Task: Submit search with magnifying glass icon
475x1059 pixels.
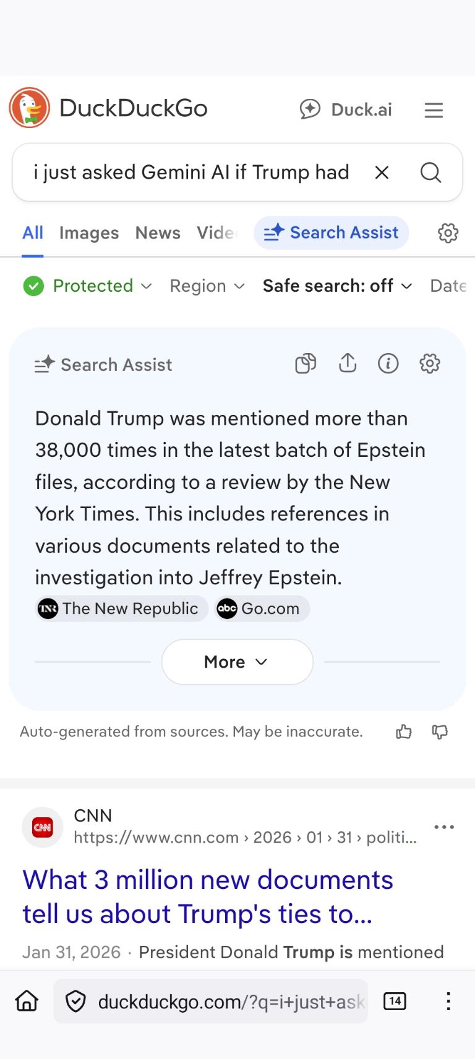Action: click(430, 172)
